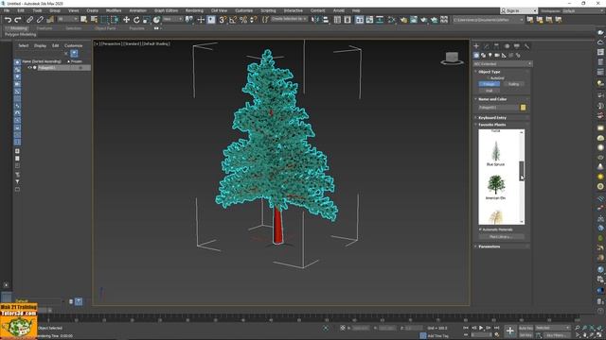Image resolution: width=606 pixels, height=340 pixels.
Task: Toggle the Automatic Materials checkbox
Action: pyautogui.click(x=480, y=229)
